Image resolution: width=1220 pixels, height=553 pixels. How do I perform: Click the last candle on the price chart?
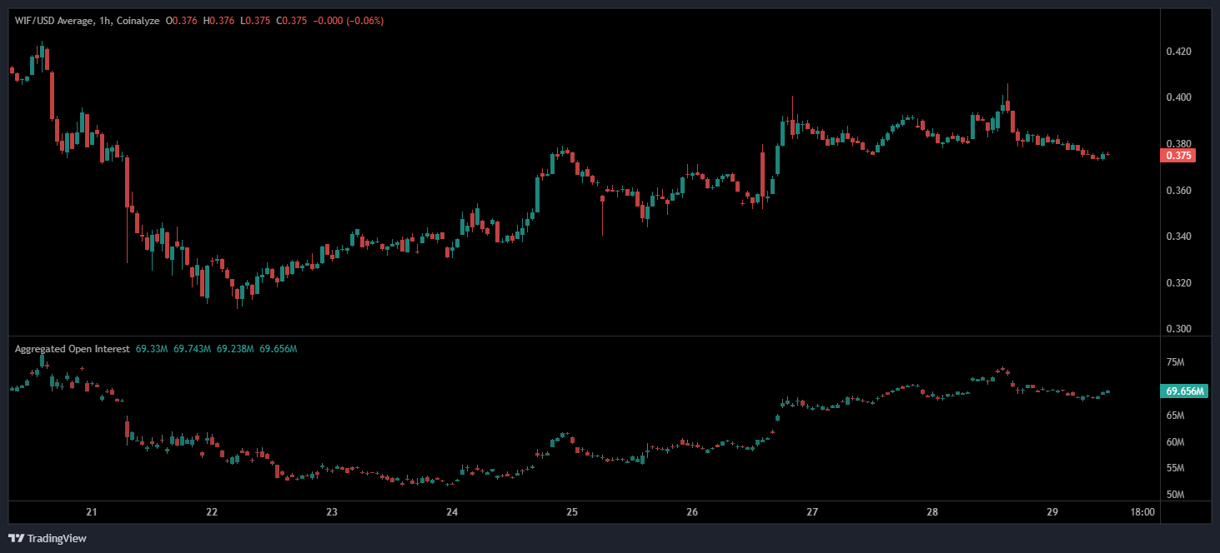1107,154
